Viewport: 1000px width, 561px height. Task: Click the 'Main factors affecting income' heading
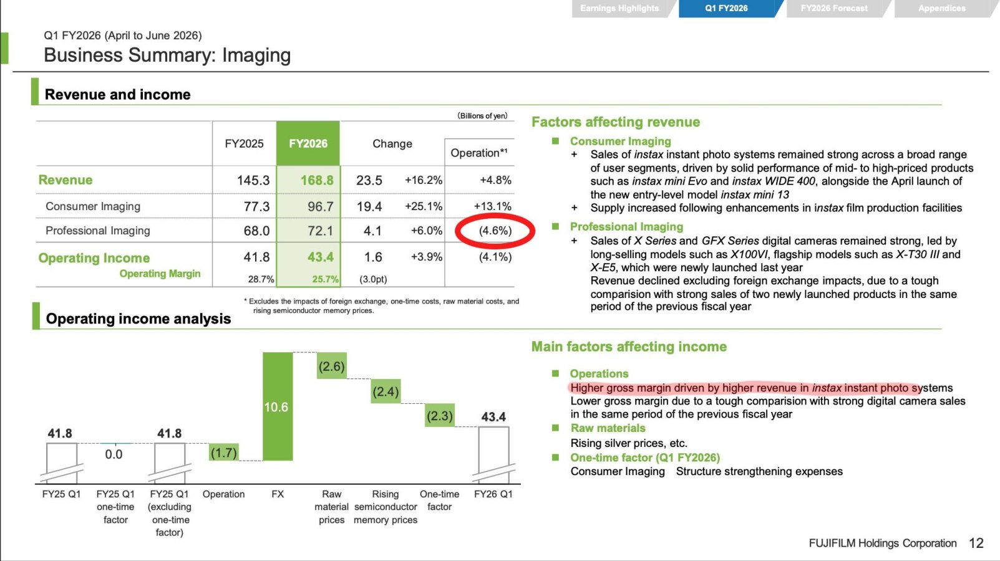click(629, 347)
